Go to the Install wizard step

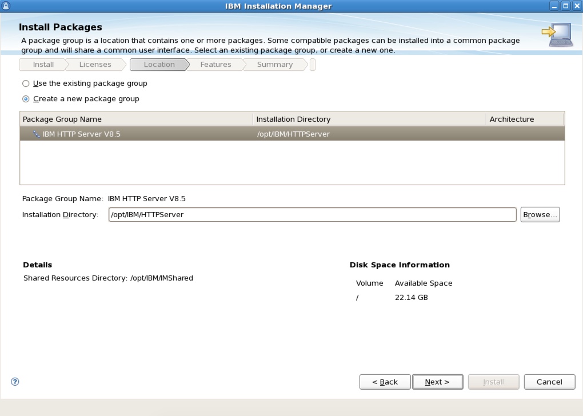coord(43,65)
